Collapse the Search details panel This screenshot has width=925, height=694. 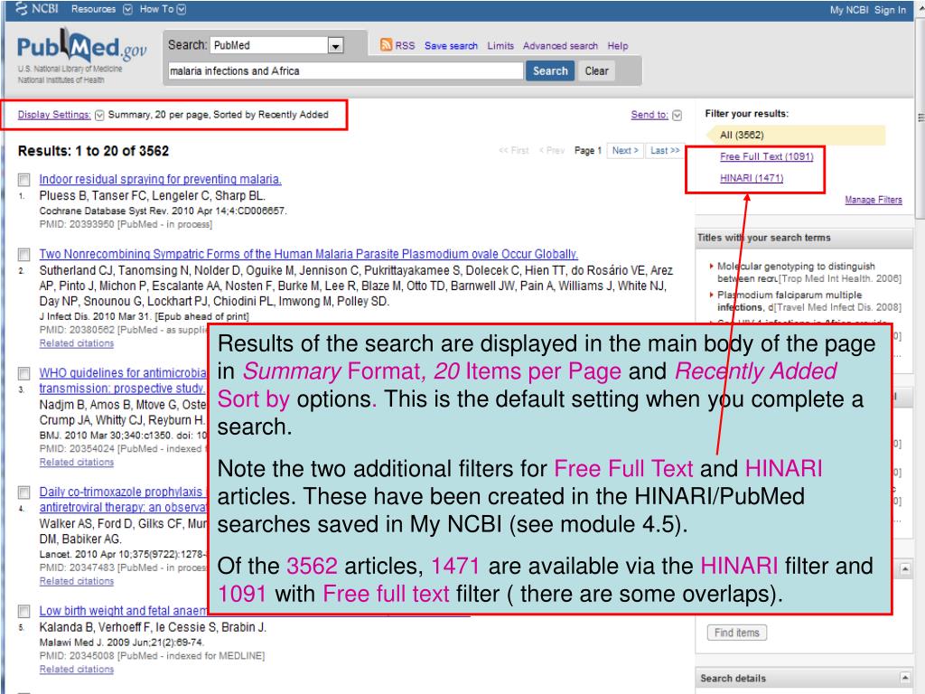click(905, 678)
